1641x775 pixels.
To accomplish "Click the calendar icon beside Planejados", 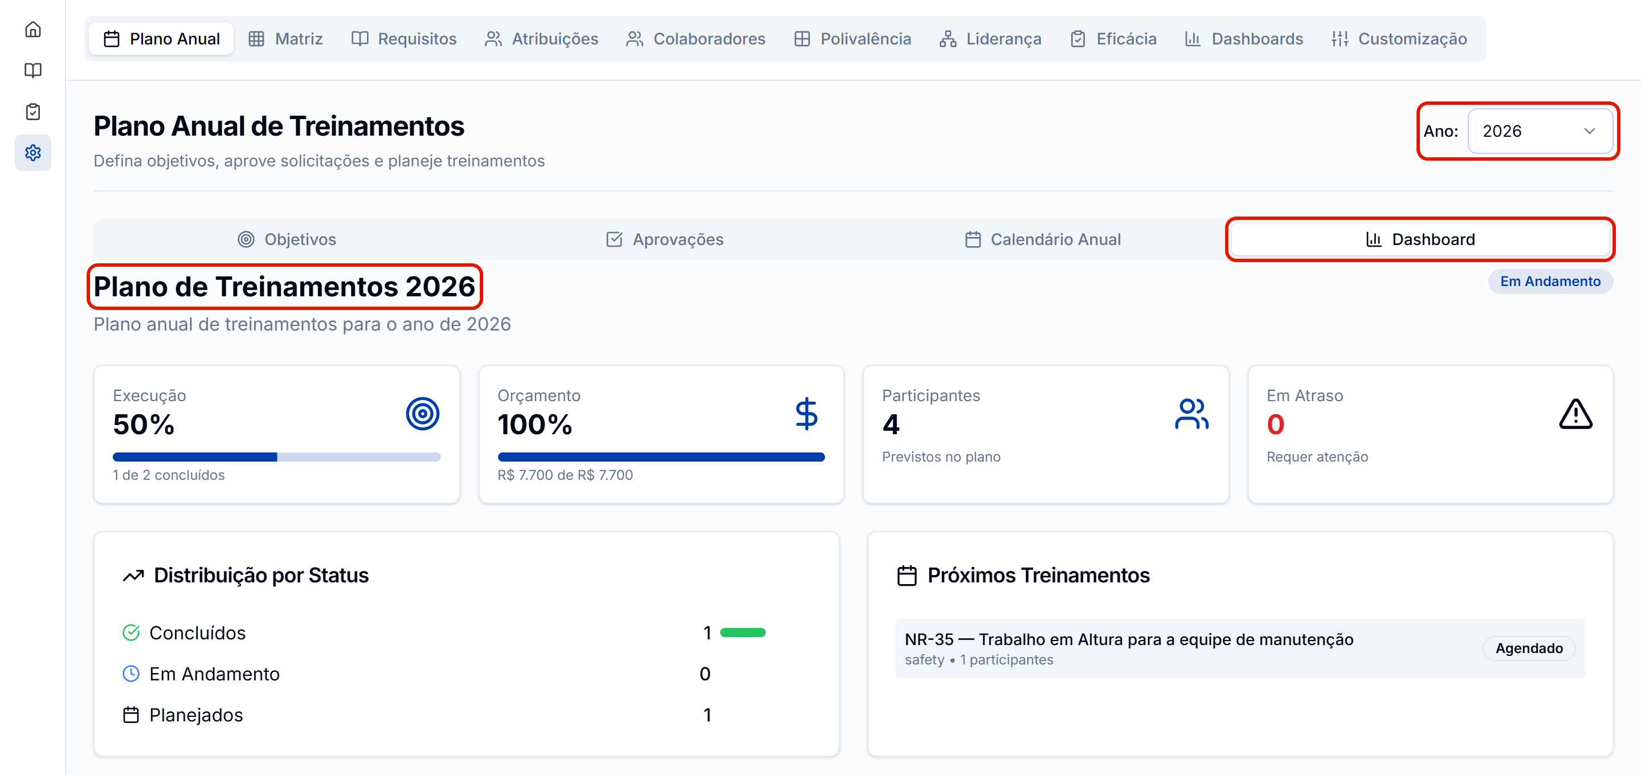I will (130, 715).
